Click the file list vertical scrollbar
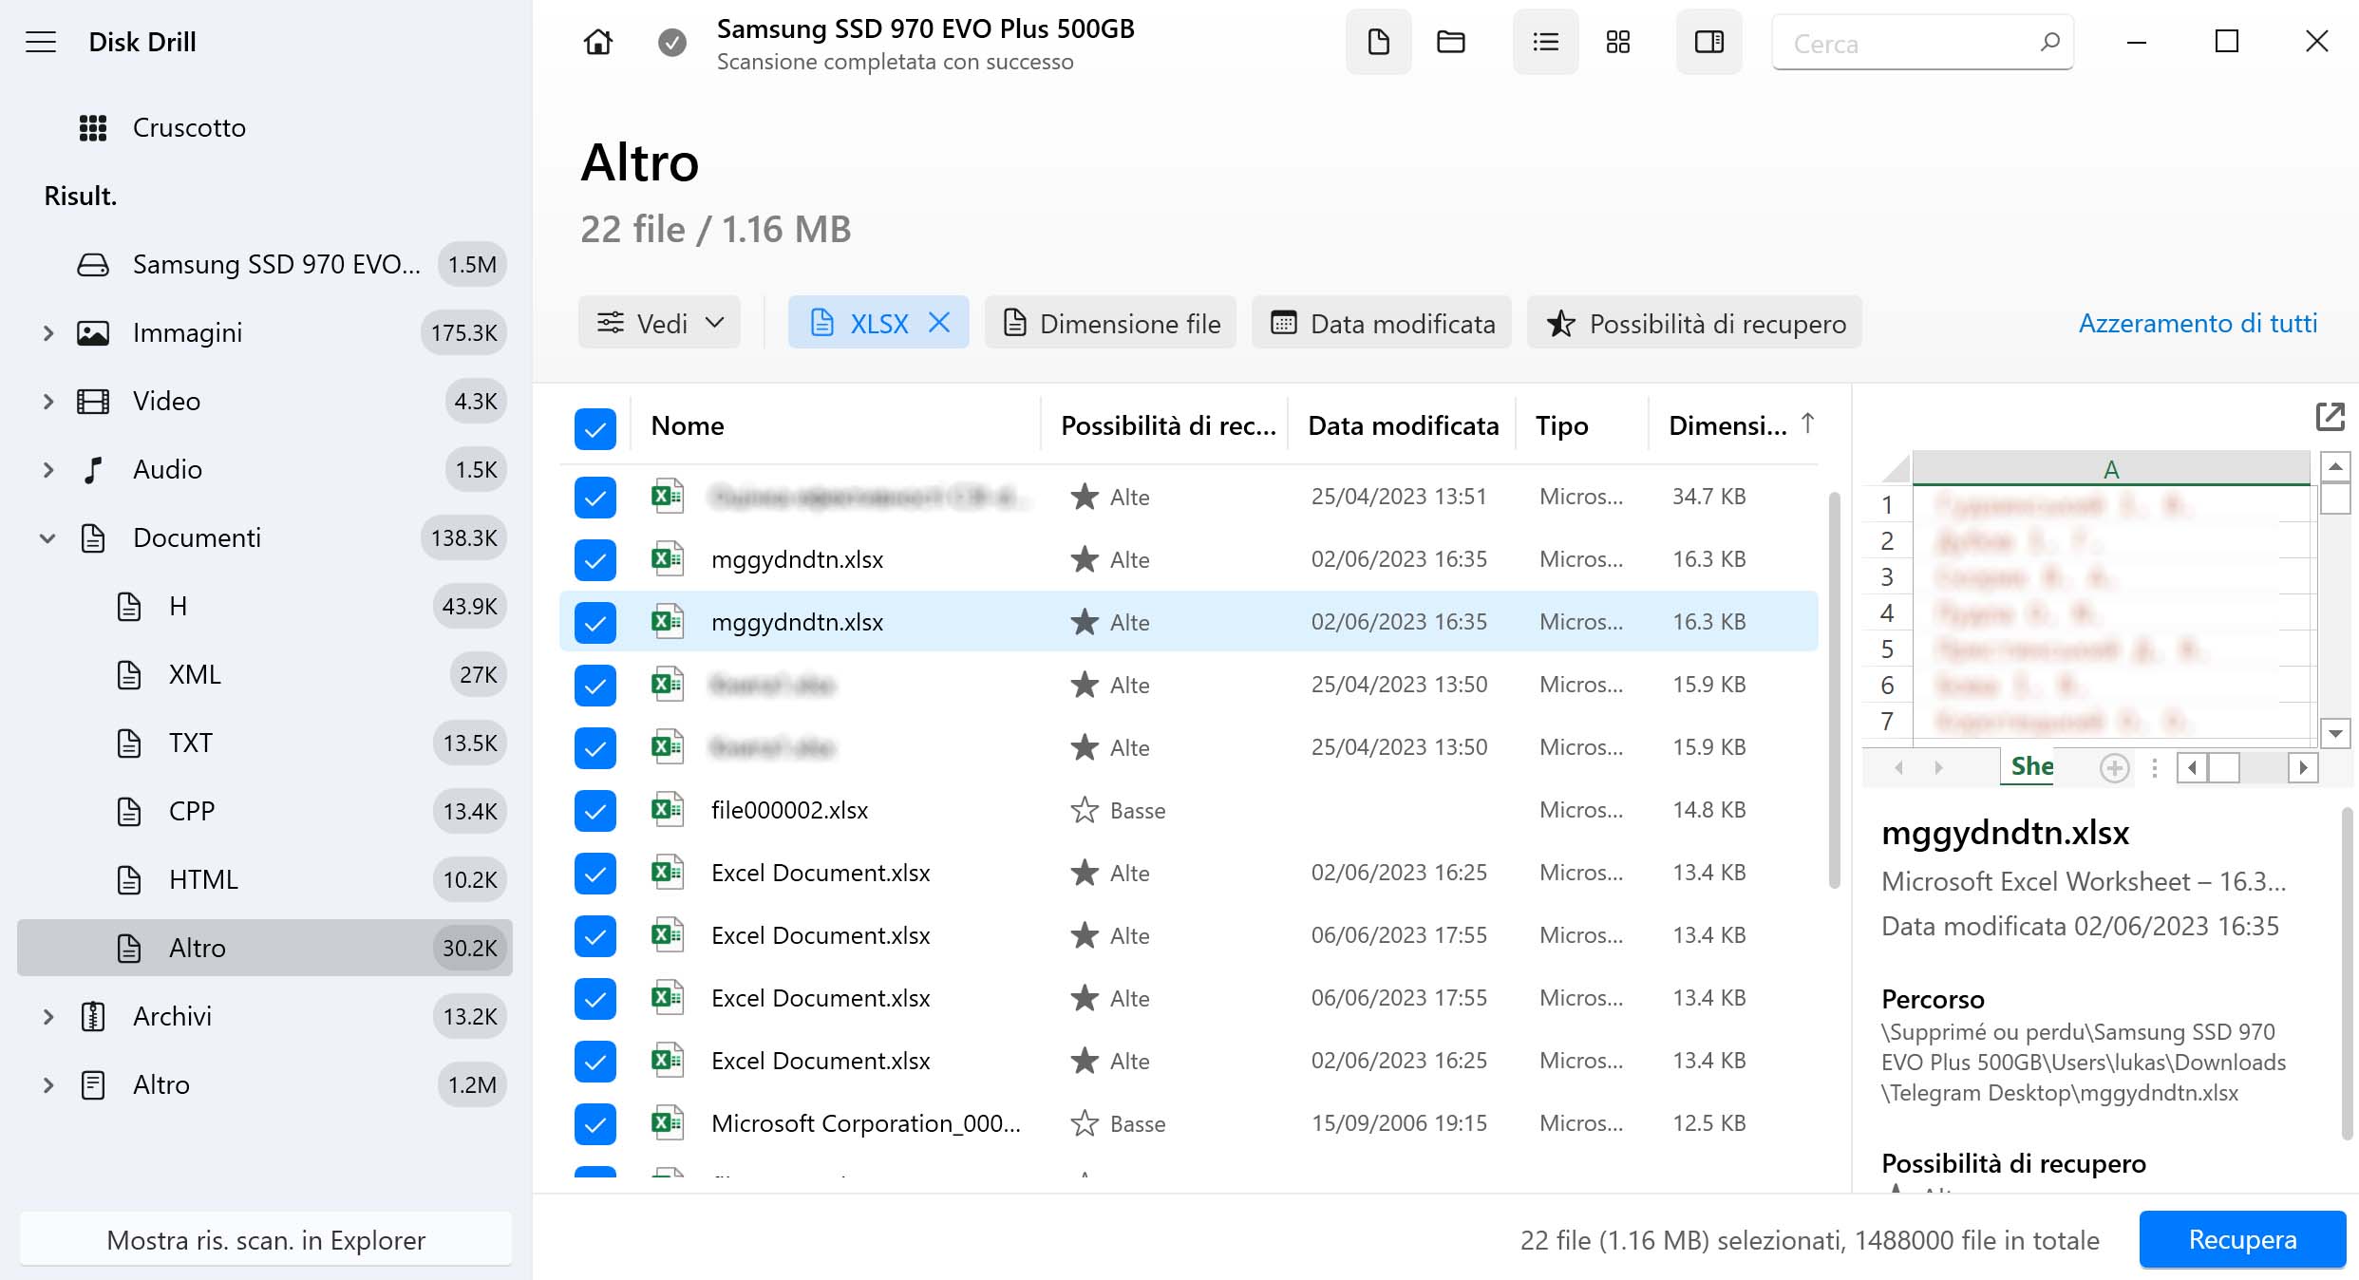This screenshot has width=2359, height=1280. 1834,690
